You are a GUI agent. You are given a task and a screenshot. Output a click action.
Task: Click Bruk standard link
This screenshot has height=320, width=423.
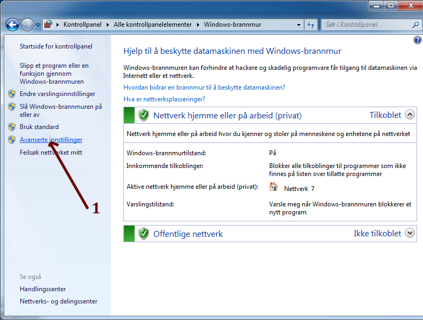[39, 127]
